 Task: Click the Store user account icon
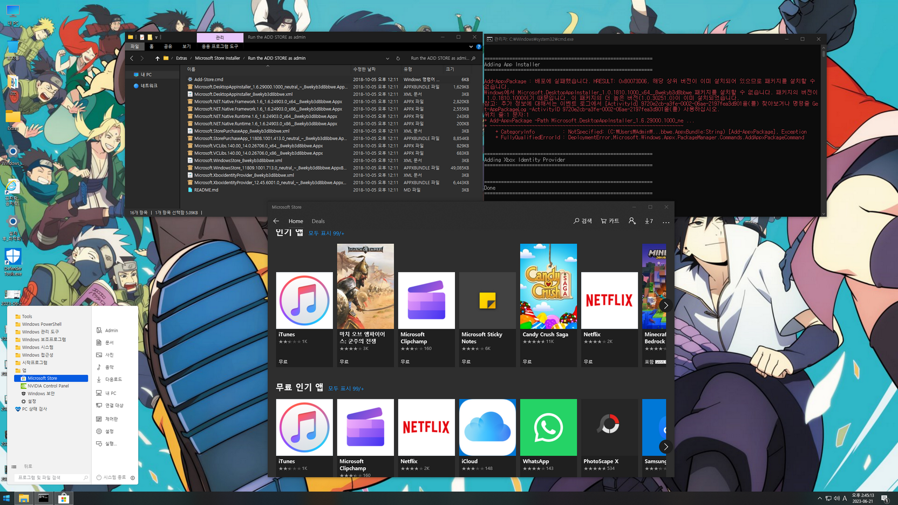(x=632, y=221)
